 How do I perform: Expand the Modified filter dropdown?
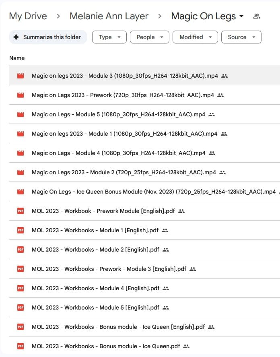pos(195,37)
